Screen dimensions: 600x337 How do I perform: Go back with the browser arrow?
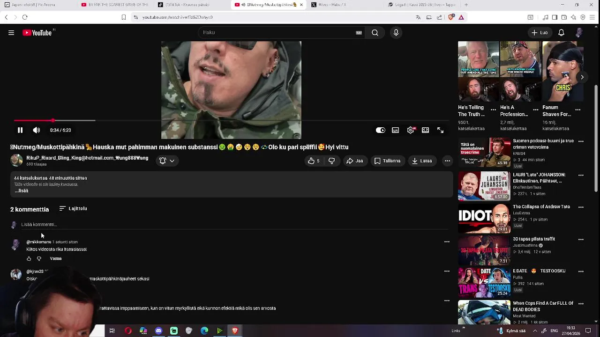point(6,17)
